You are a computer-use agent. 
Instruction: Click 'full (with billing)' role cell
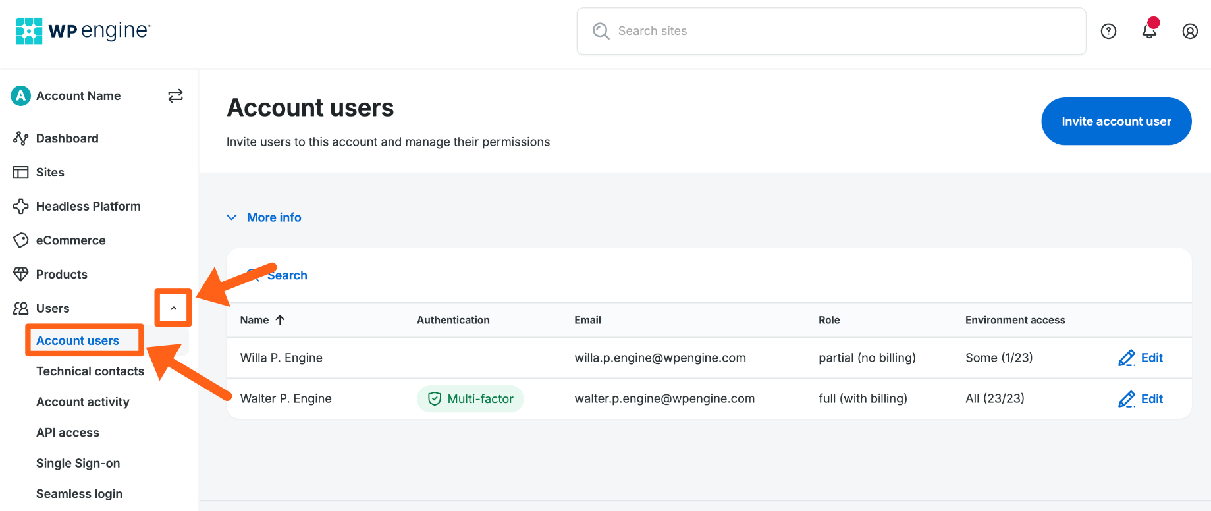[863, 399]
